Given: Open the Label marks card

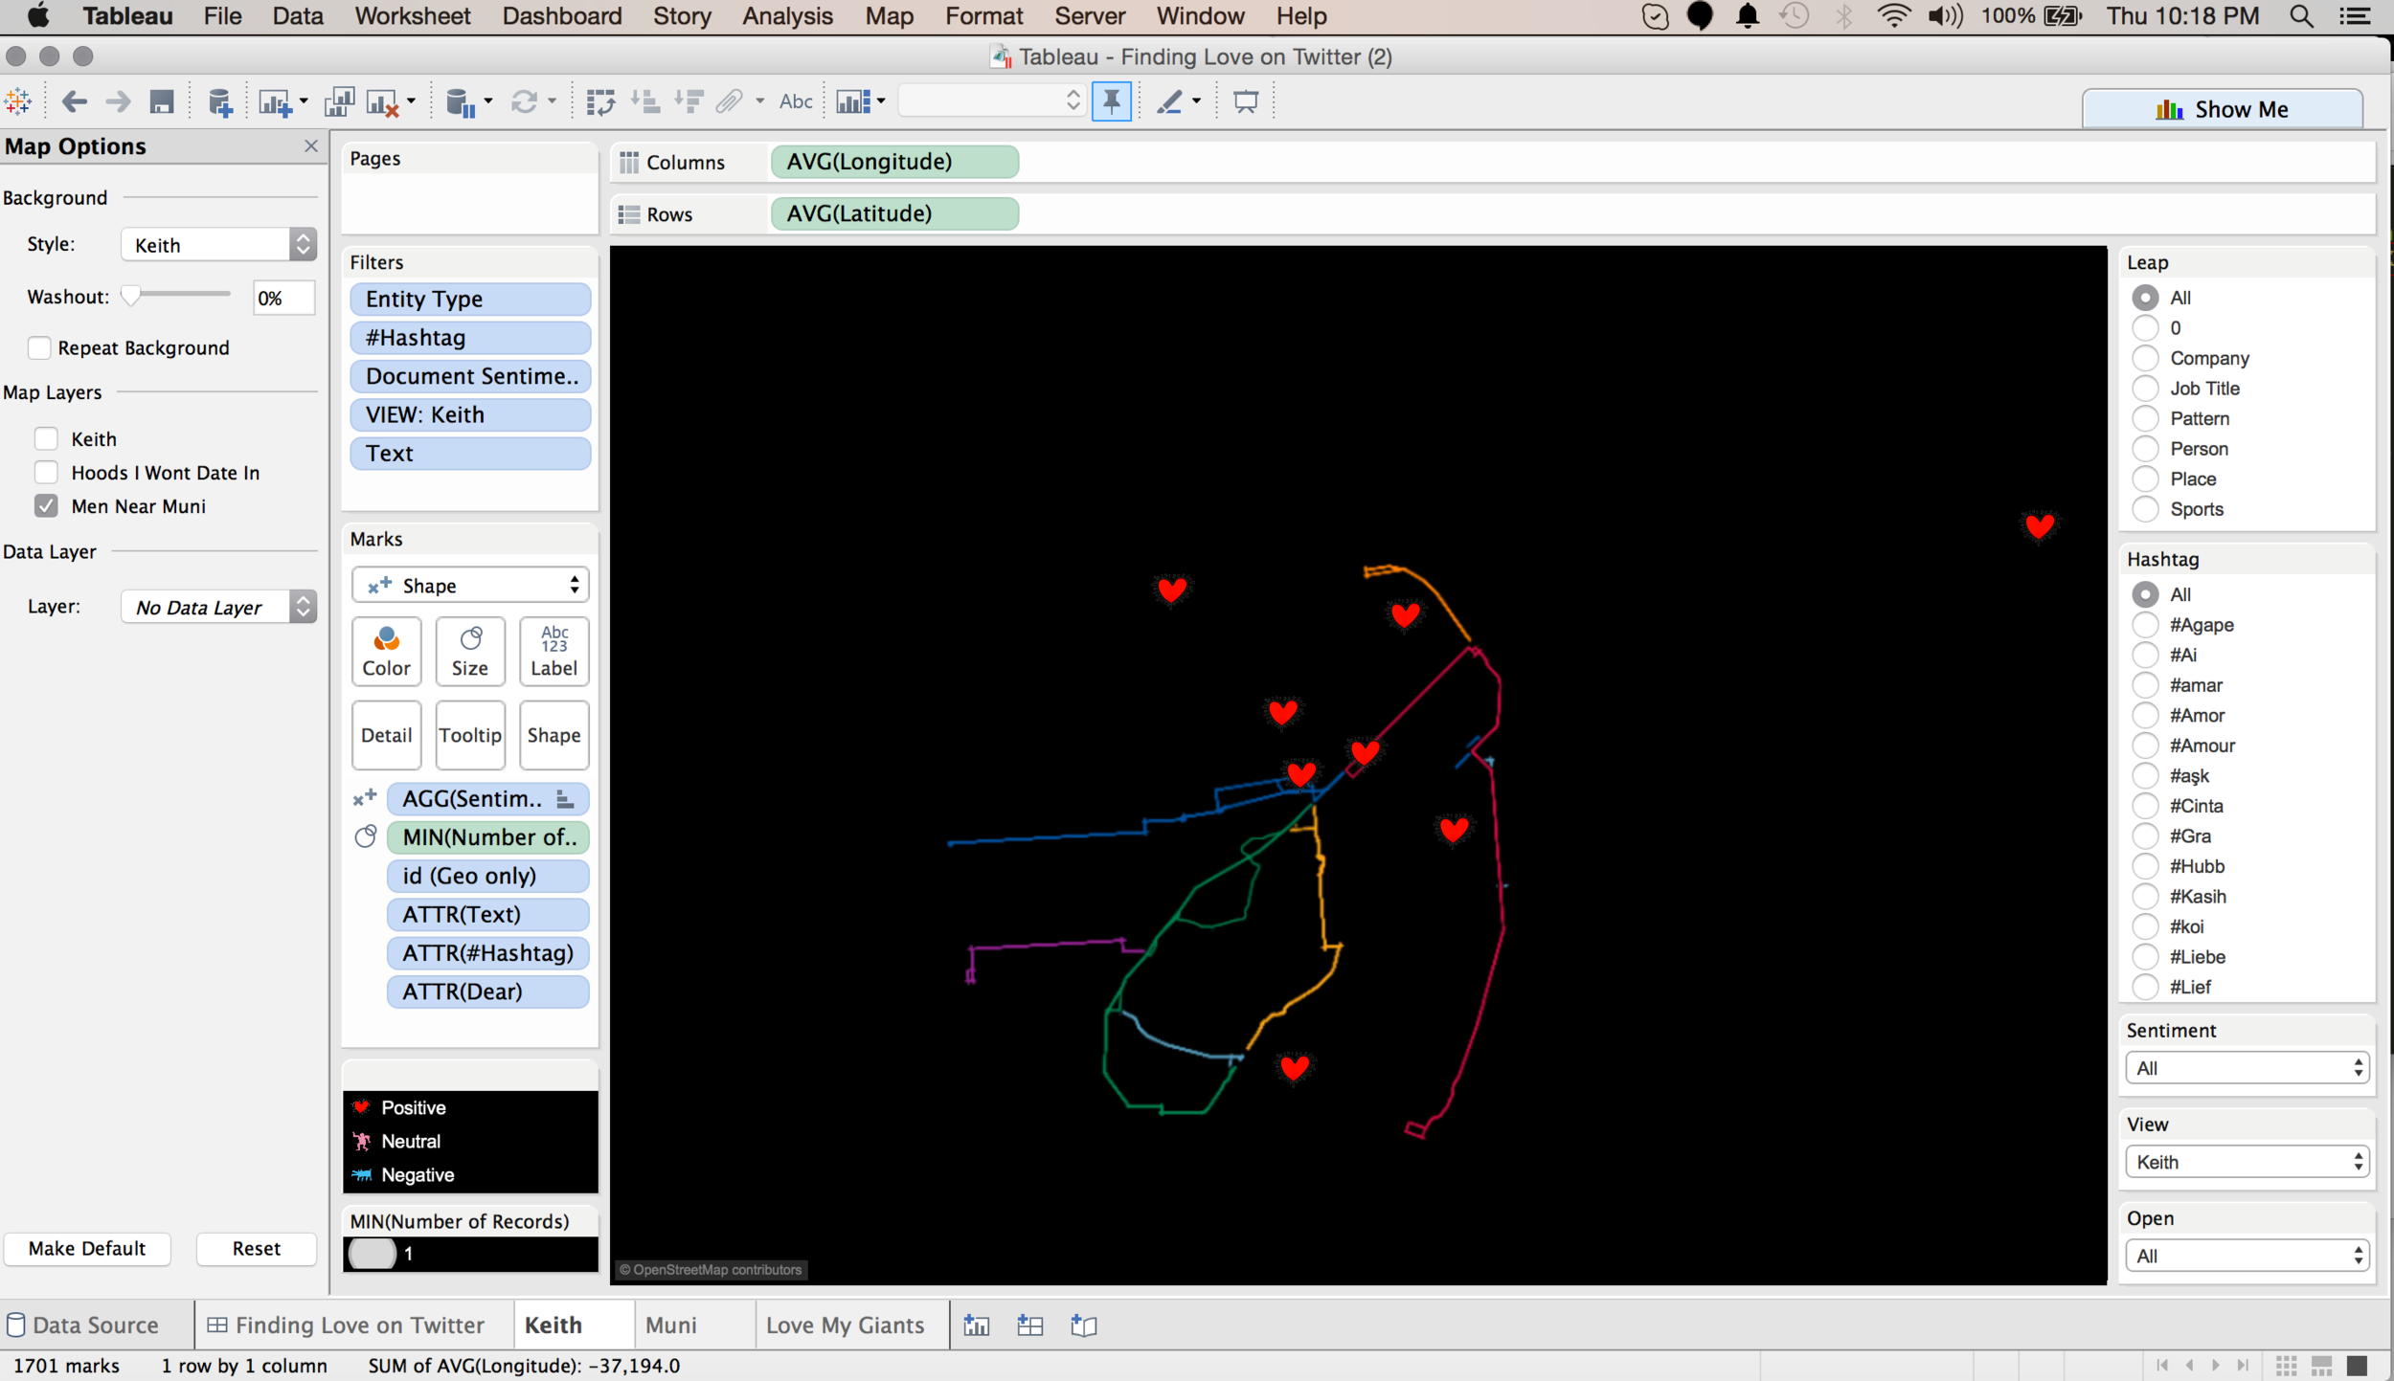Looking at the screenshot, I should (553, 651).
